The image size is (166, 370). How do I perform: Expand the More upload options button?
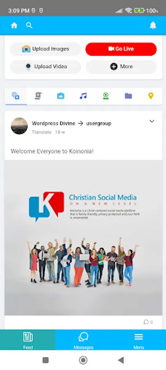pos(121,67)
